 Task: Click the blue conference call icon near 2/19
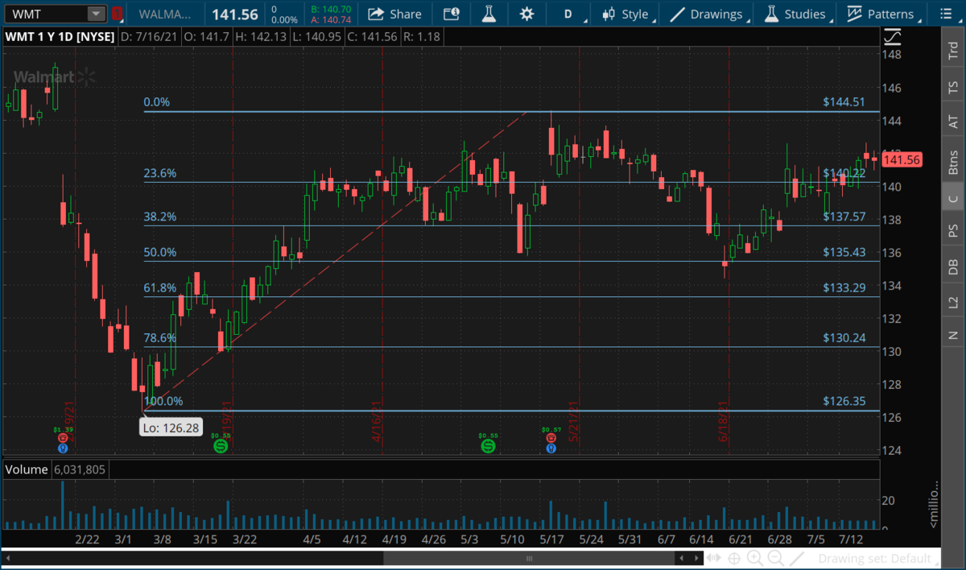[64, 448]
